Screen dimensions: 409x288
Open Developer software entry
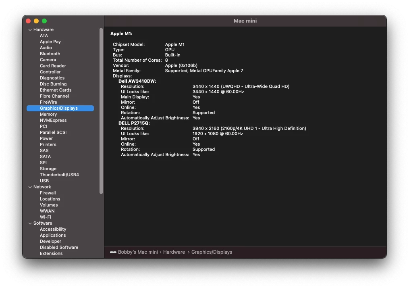[51, 241]
